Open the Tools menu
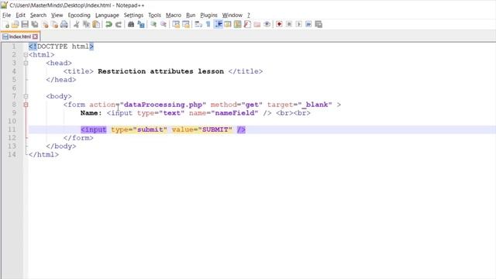496x279 pixels. 154,15
